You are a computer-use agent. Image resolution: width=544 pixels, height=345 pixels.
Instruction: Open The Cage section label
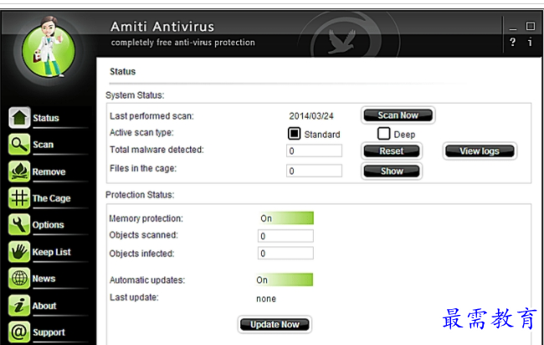pyautogui.click(x=51, y=199)
